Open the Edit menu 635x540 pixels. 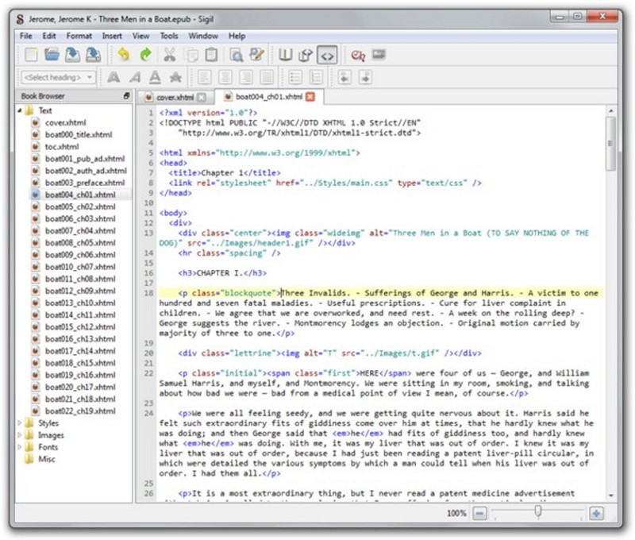point(49,36)
